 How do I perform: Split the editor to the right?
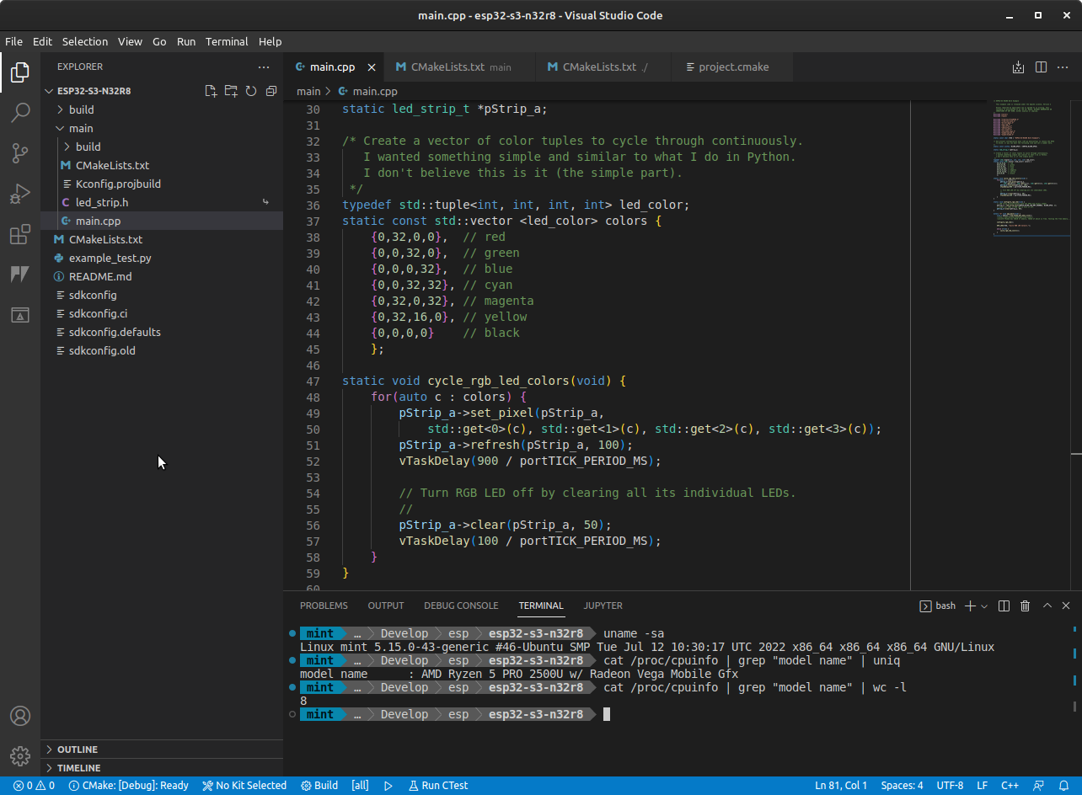1041,67
